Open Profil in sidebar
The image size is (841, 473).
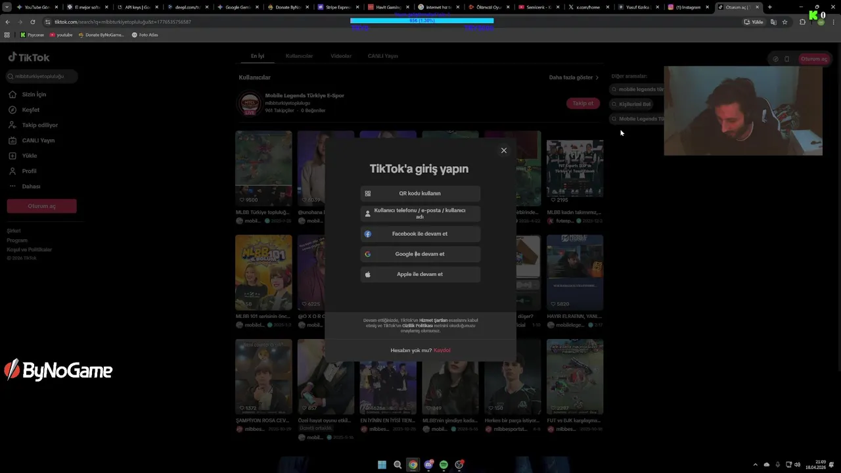29,171
